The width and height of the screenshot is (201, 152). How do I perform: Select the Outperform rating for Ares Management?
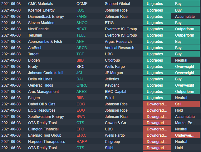pos(184,92)
